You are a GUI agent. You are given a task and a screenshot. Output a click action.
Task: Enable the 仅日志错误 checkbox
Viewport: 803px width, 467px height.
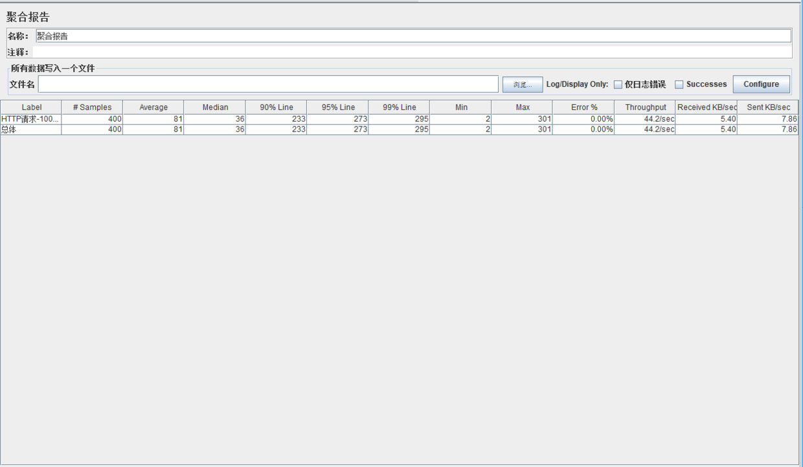618,85
